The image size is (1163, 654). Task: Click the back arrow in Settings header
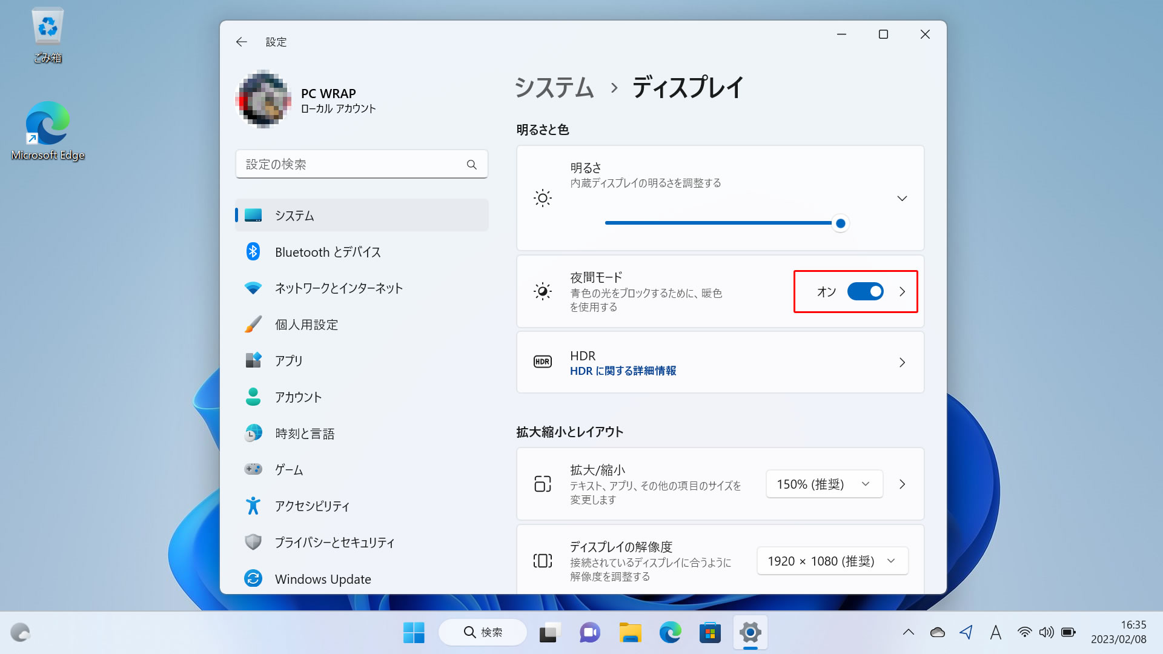[x=242, y=42]
